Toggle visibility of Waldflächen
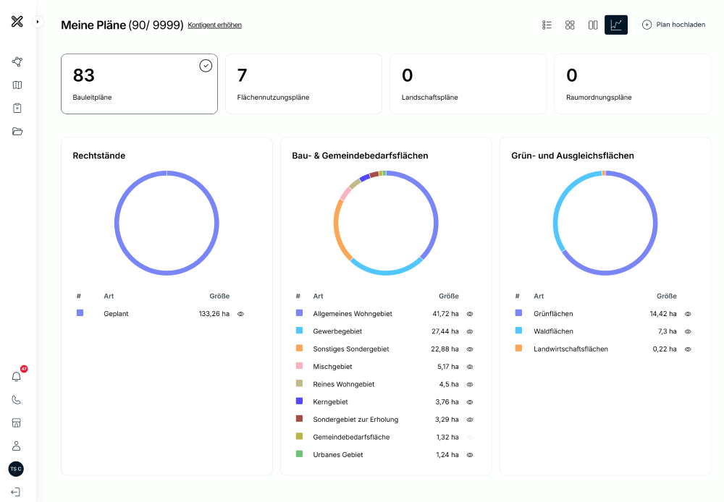Image resolution: width=724 pixels, height=502 pixels. point(688,331)
